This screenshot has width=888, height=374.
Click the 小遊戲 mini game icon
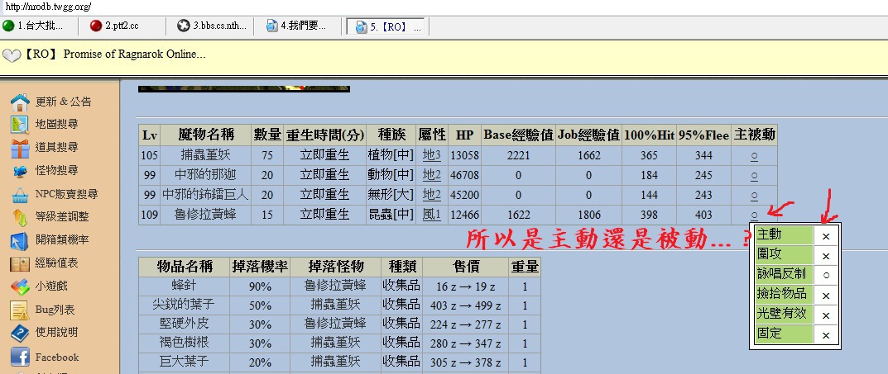pyautogui.click(x=21, y=287)
